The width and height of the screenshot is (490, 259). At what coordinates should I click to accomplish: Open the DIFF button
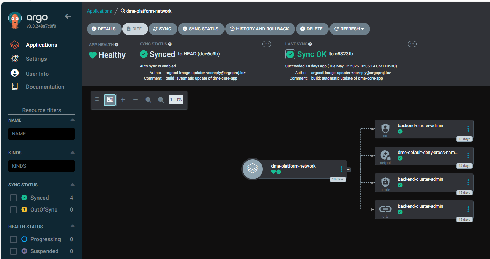[x=135, y=29]
